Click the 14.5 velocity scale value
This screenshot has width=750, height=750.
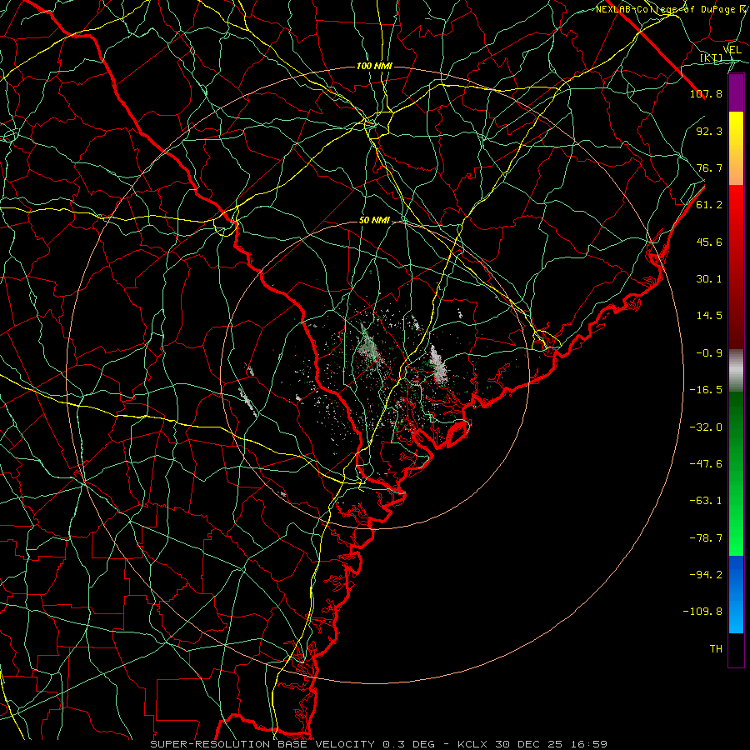coord(709,316)
